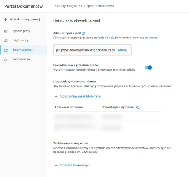The height and width of the screenshot is (177, 189).
Task: Open Sposób pracy settings section
Action: click(24, 31)
